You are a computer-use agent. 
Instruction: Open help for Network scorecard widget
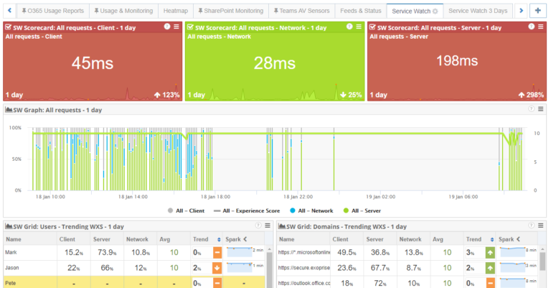coord(349,27)
